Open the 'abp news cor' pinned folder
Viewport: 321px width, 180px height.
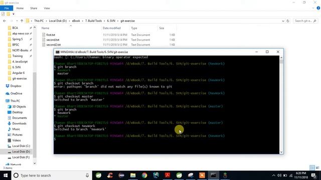[x=21, y=33]
